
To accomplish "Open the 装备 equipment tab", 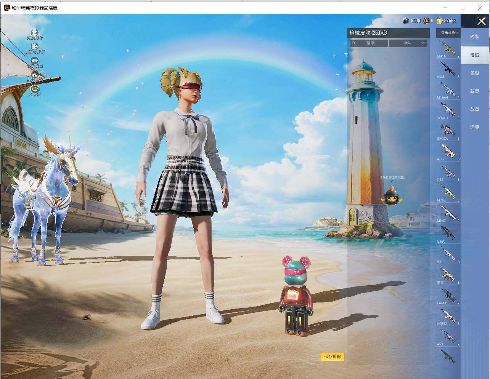I will point(475,73).
